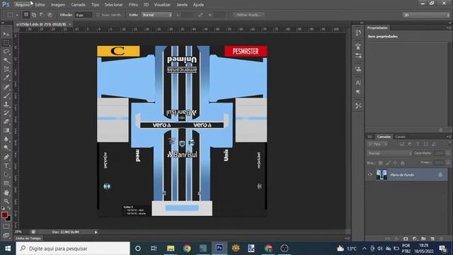This screenshot has width=453, height=255.
Task: Enable Intersect with Selection mode
Action: pos(50,14)
